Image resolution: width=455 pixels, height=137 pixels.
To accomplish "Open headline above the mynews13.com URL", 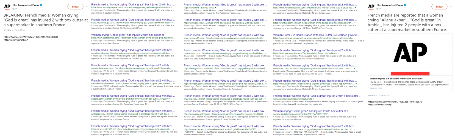I will [225, 35].
